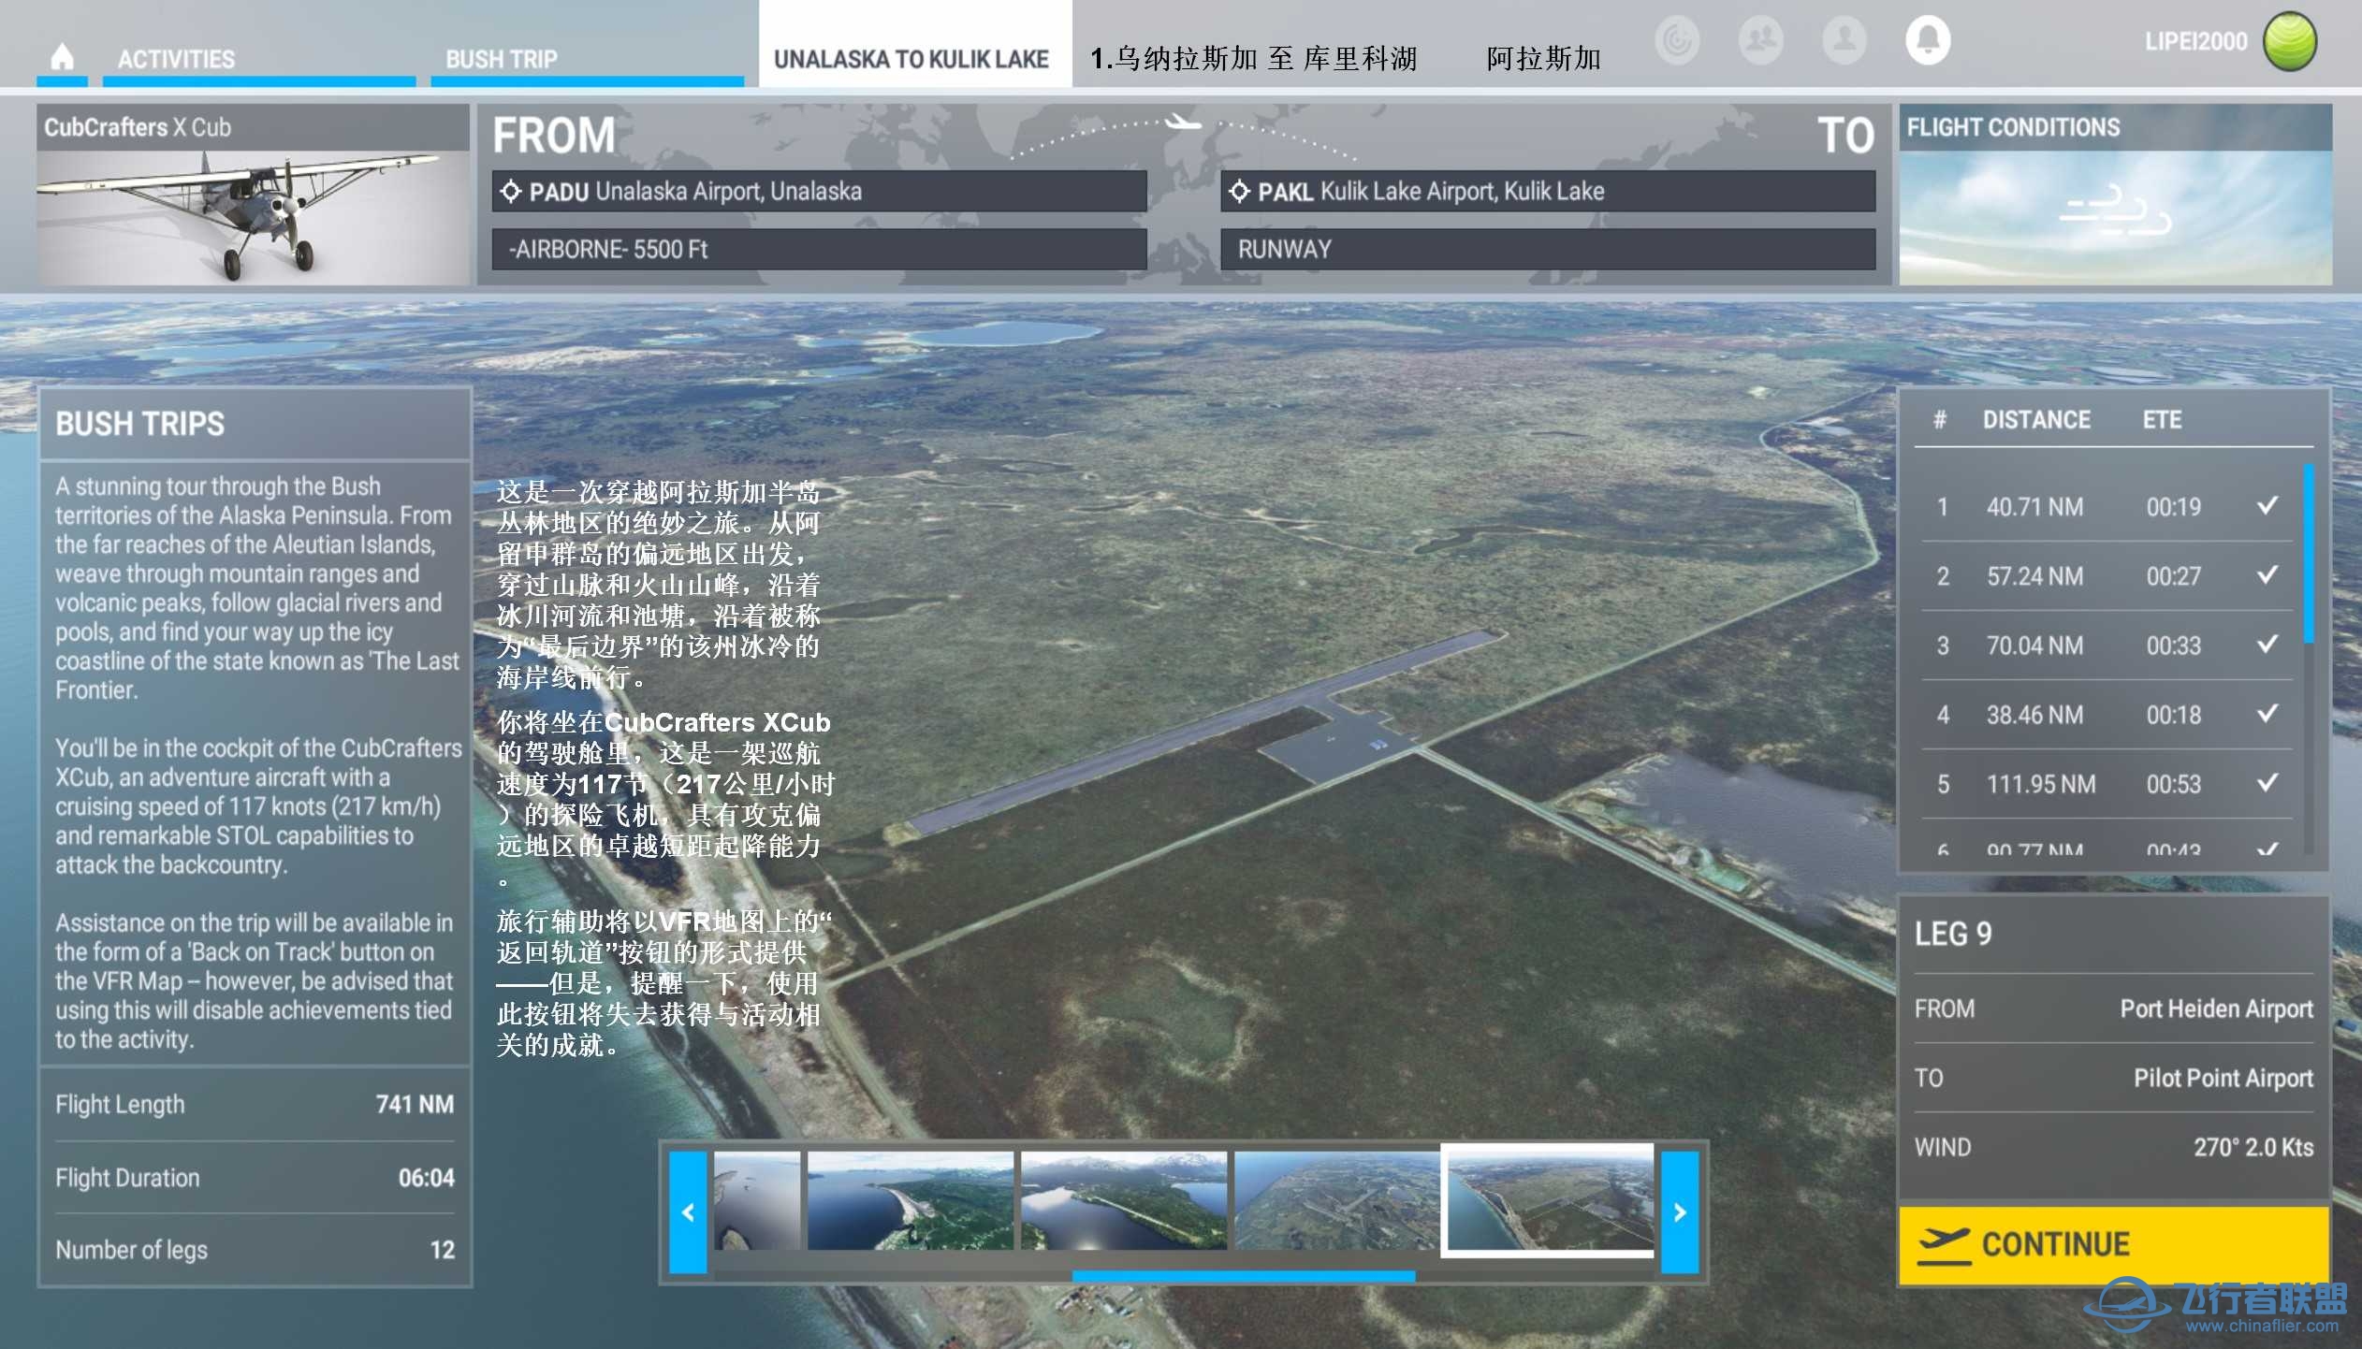Select leg 2 row 57.24 NM
The height and width of the screenshot is (1349, 2362).
[2107, 576]
